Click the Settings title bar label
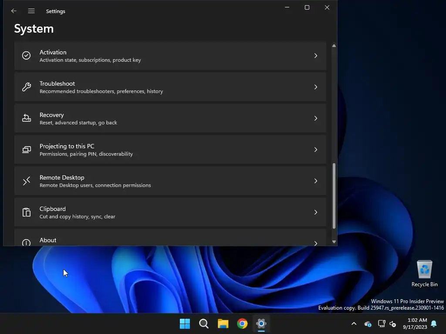This screenshot has width=446, height=334. [x=55, y=11]
